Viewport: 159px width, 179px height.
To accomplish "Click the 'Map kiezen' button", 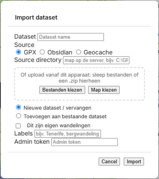I will pyautogui.click(x=104, y=90).
